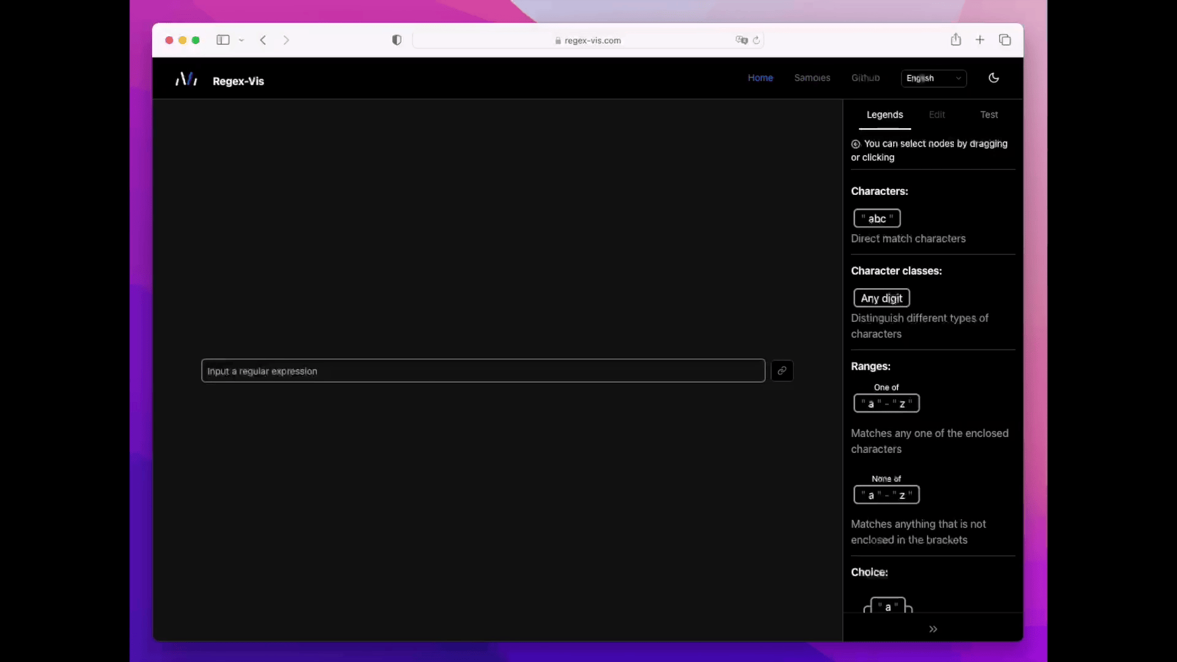The height and width of the screenshot is (662, 1177).
Task: Switch to the Test tab
Action: point(989,115)
